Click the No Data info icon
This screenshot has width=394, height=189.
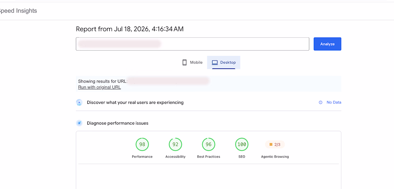coord(320,102)
